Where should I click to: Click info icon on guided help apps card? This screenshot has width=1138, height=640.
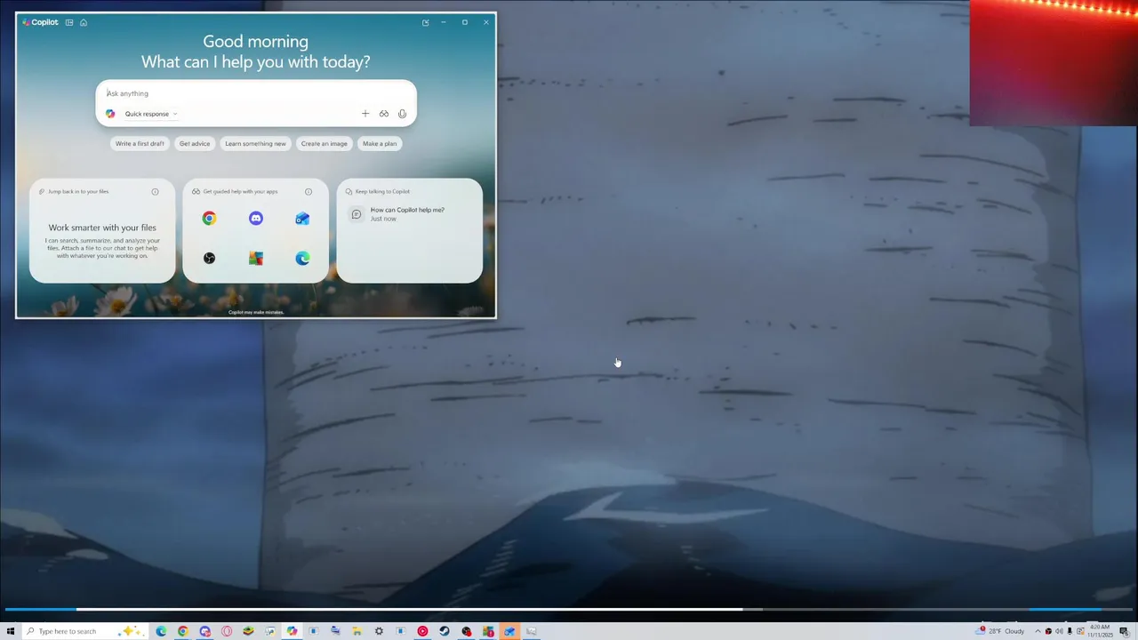pos(309,192)
